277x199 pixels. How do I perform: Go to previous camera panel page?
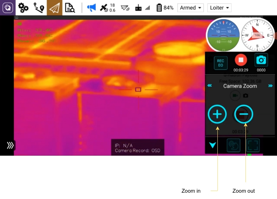point(210,86)
